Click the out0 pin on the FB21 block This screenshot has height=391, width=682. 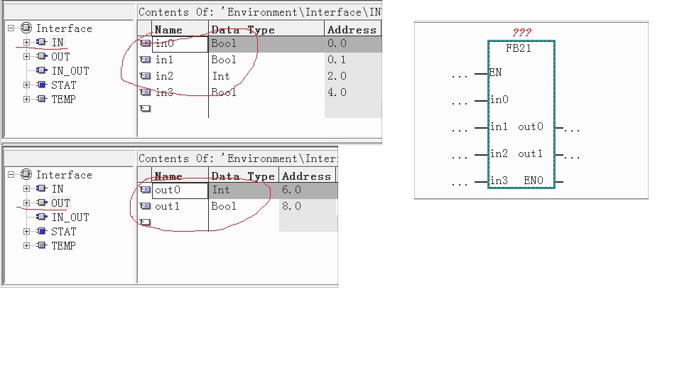tap(531, 127)
